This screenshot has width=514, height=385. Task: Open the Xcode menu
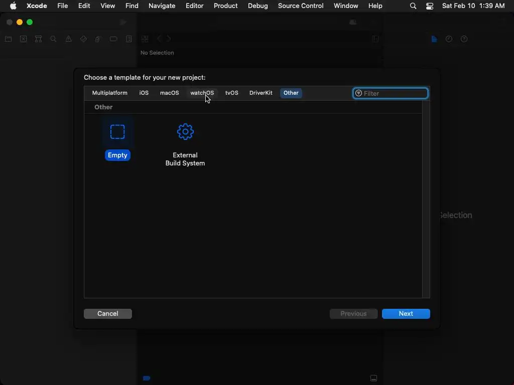point(37,6)
